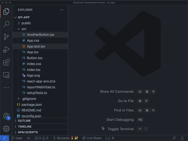Screen dimensions: 188x141
Task: Click the Start Debugging label
Action: click(x=120, y=120)
